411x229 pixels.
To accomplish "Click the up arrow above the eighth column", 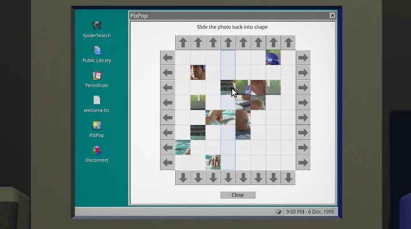I will pyautogui.click(x=289, y=43).
